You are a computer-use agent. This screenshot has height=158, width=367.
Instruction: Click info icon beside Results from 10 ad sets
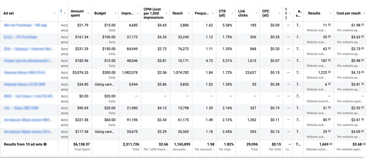tap(45, 144)
